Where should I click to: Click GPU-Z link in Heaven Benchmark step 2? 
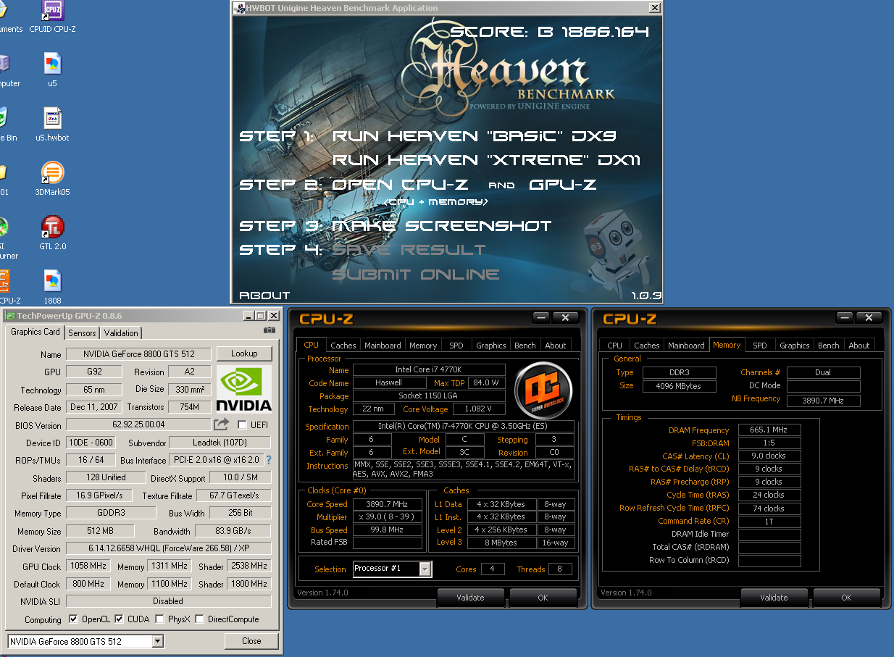pyautogui.click(x=563, y=185)
